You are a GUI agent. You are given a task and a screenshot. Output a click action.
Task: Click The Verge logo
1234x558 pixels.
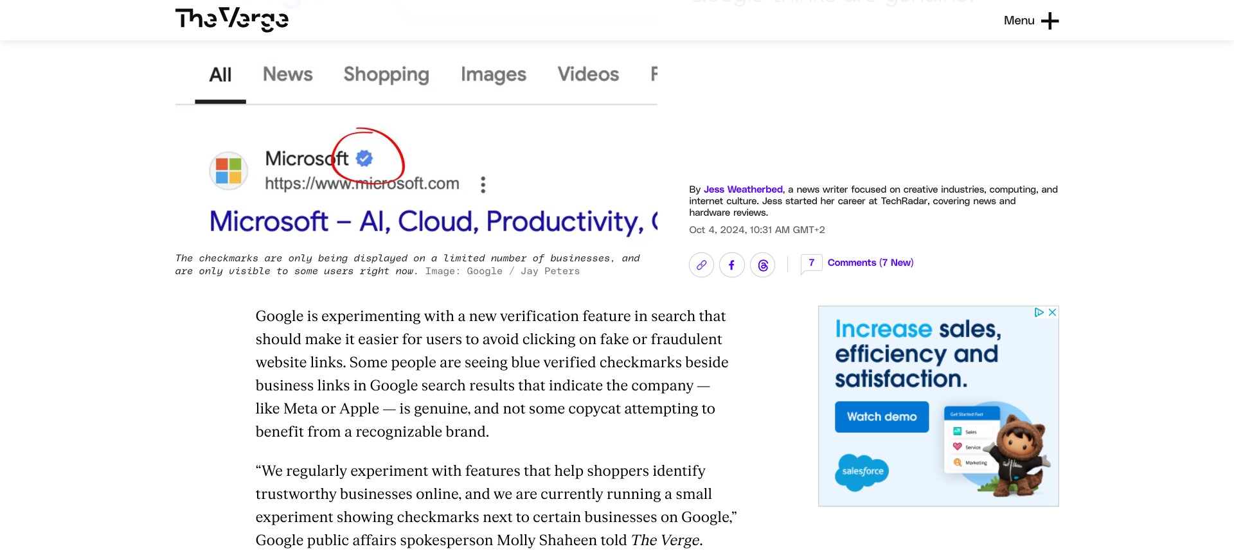coord(232,19)
